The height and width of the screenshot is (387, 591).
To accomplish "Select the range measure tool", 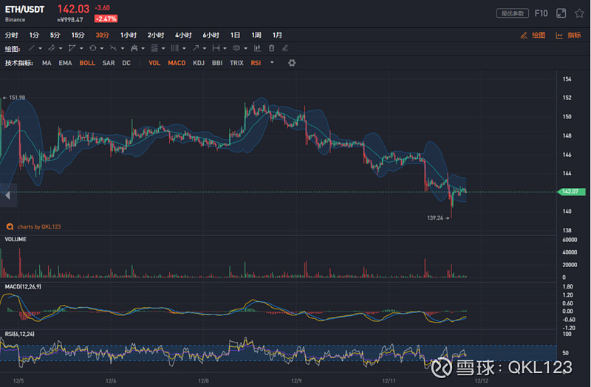I will pyautogui.click(x=216, y=48).
